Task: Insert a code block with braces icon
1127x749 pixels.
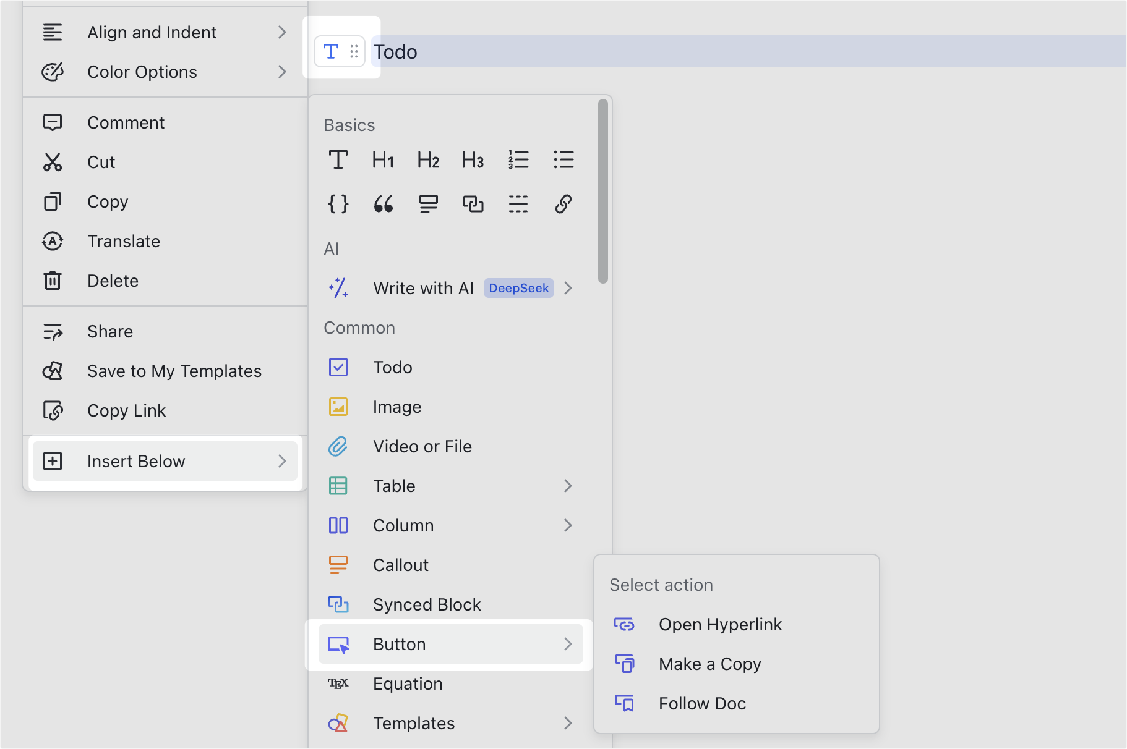Action: point(338,204)
